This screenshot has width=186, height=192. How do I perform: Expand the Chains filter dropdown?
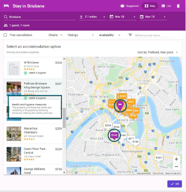tap(55, 35)
